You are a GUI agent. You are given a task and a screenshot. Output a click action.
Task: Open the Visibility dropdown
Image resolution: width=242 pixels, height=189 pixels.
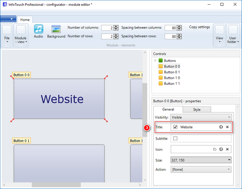pos(201,117)
